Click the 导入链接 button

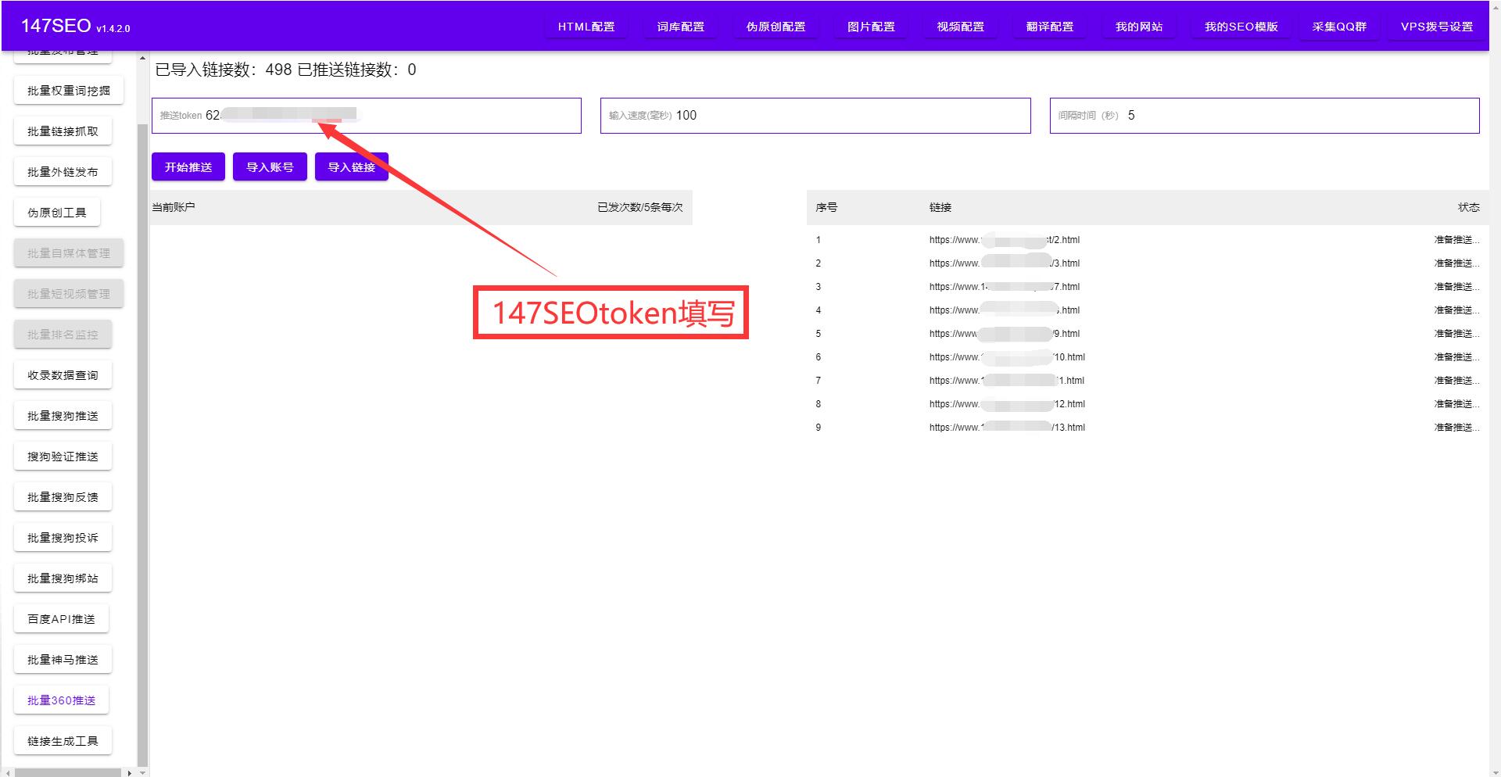click(x=351, y=167)
